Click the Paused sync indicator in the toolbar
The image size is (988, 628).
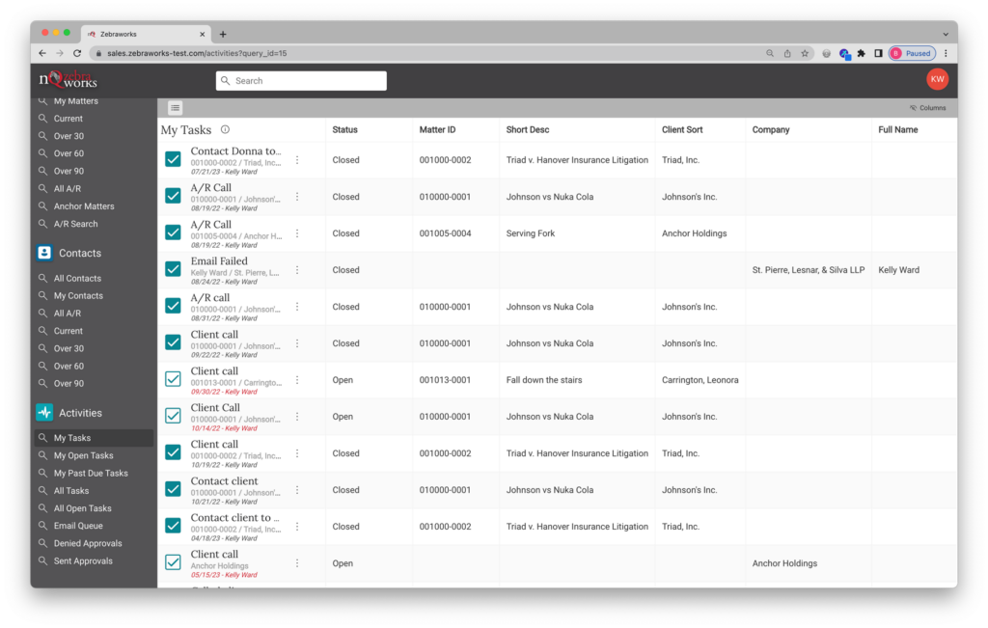[x=911, y=53]
